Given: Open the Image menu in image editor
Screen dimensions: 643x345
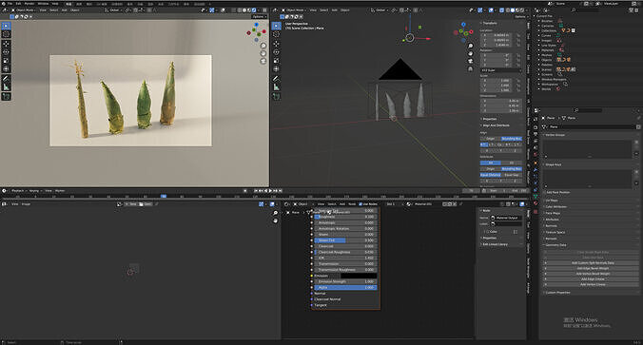Looking at the screenshot, I should pos(26,203).
